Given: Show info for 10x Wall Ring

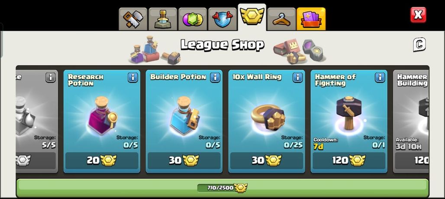Looking at the screenshot, I should coord(297,77).
